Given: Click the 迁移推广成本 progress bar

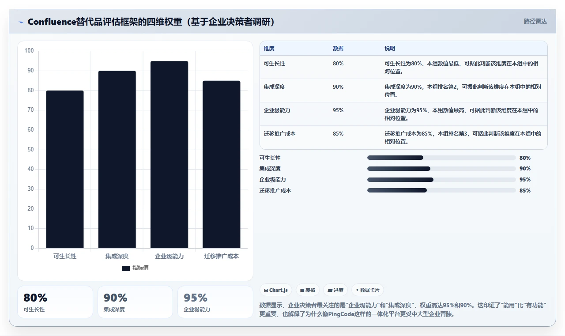Looking at the screenshot, I should 441,190.
